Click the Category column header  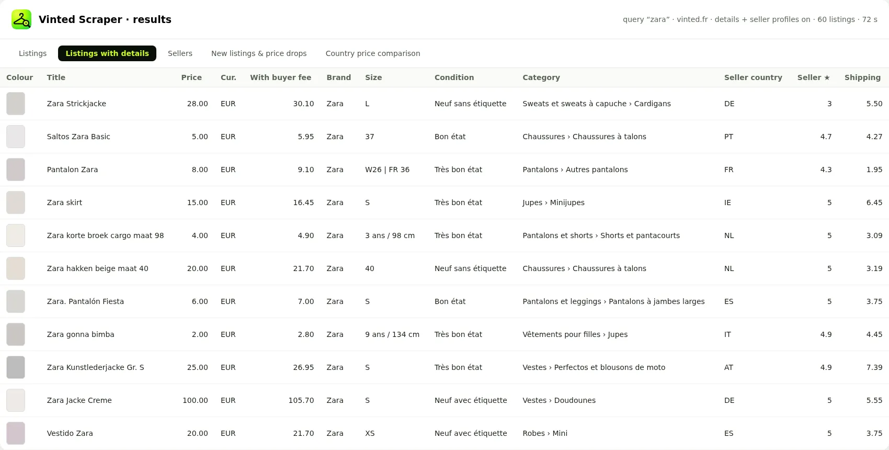[541, 77]
